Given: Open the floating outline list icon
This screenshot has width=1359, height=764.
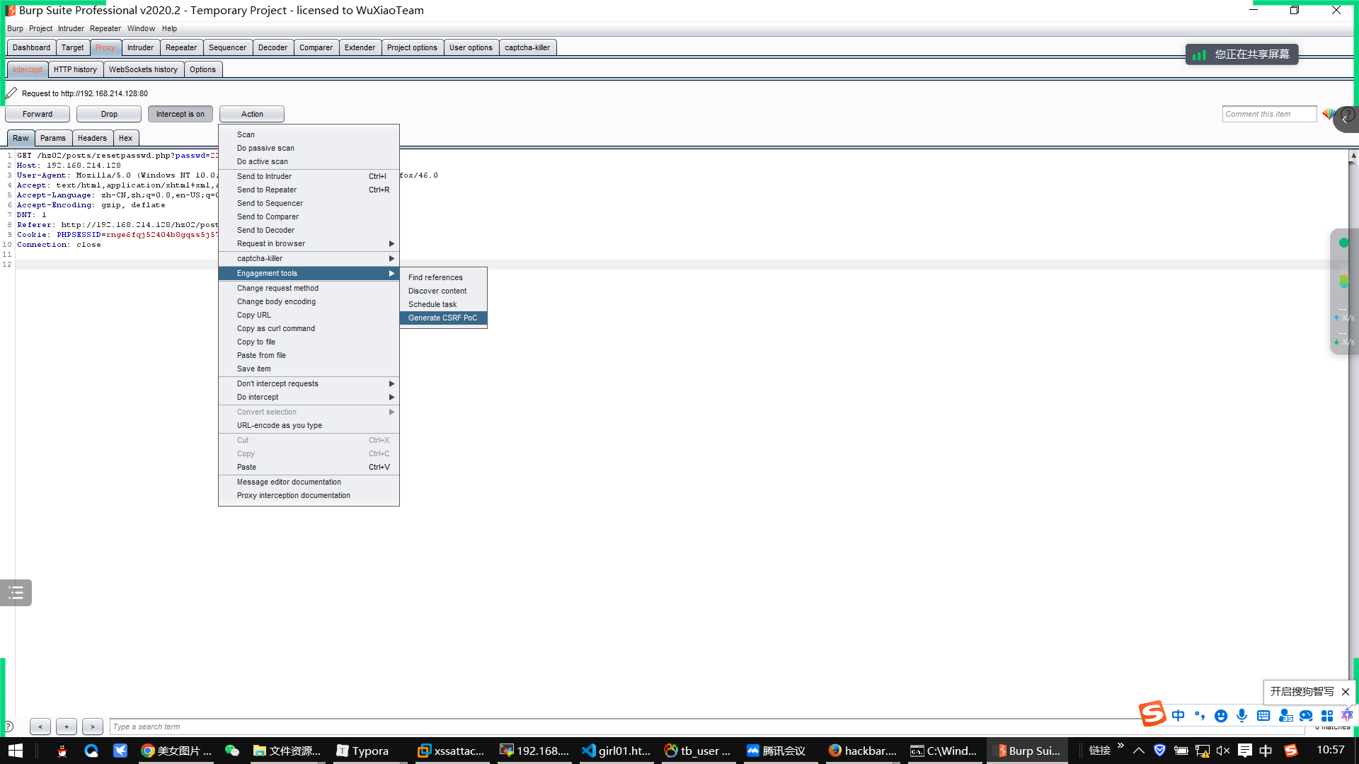Looking at the screenshot, I should 16,593.
